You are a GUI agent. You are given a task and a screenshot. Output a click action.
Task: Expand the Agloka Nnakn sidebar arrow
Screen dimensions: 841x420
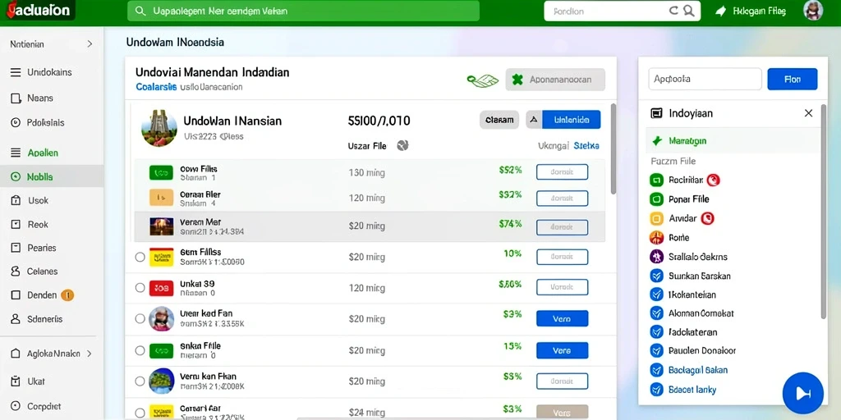tap(90, 354)
